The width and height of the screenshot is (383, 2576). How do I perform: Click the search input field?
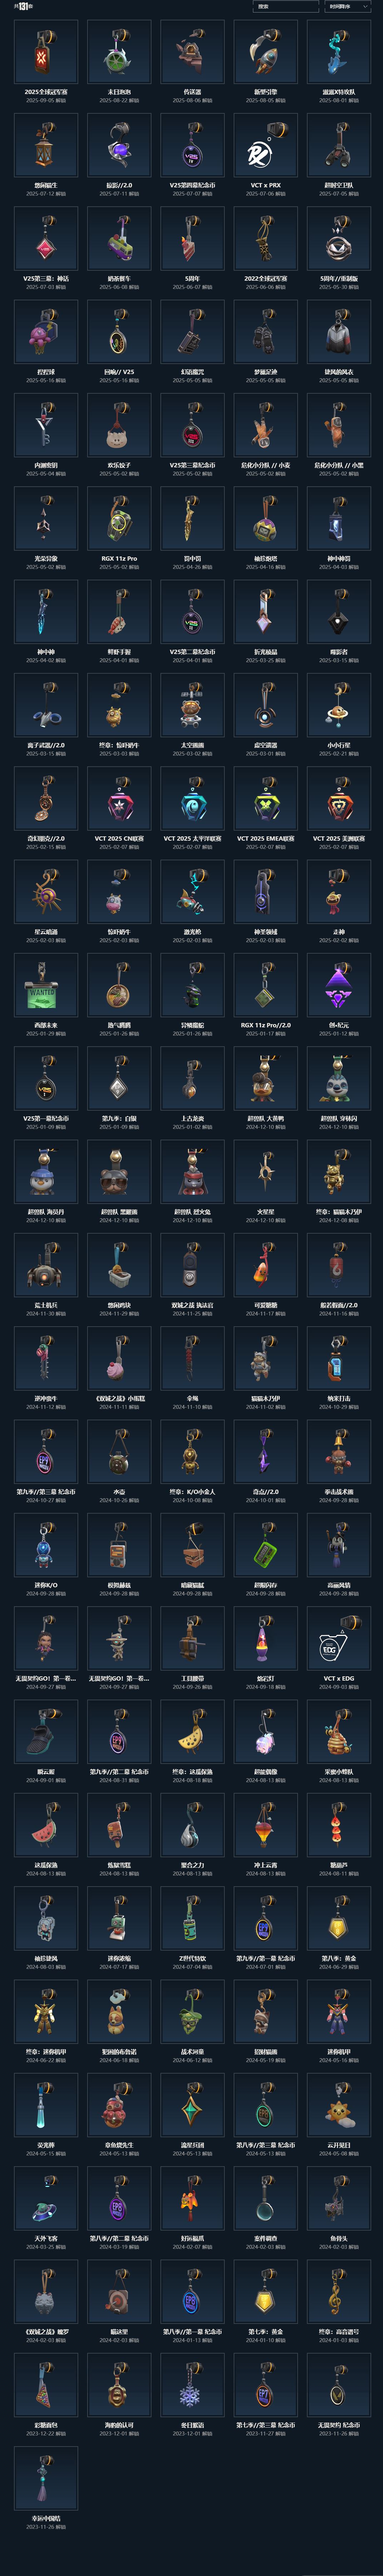(x=286, y=6)
